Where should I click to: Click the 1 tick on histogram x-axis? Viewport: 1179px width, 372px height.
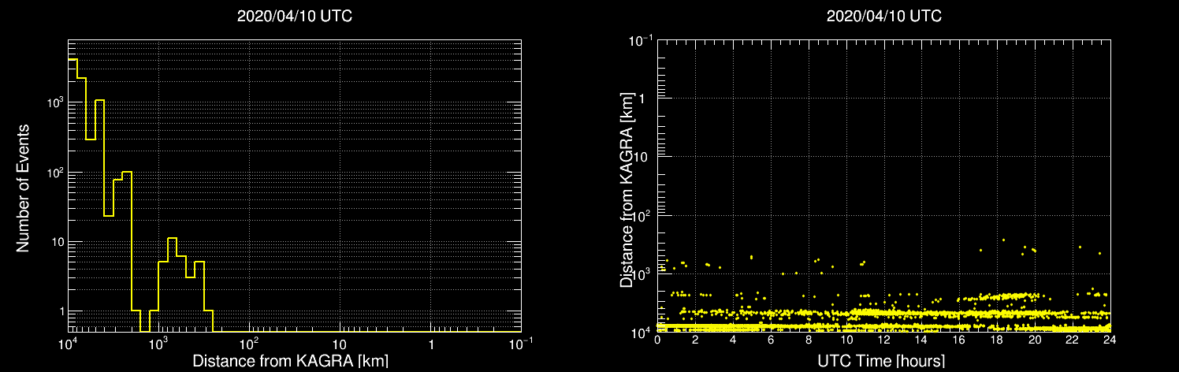pyautogui.click(x=430, y=344)
